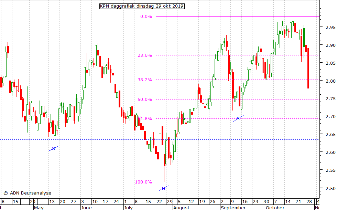This screenshot has height=210, width=337.
Task: Select the '100.0%' Fibonacci label
Action: click(143, 182)
